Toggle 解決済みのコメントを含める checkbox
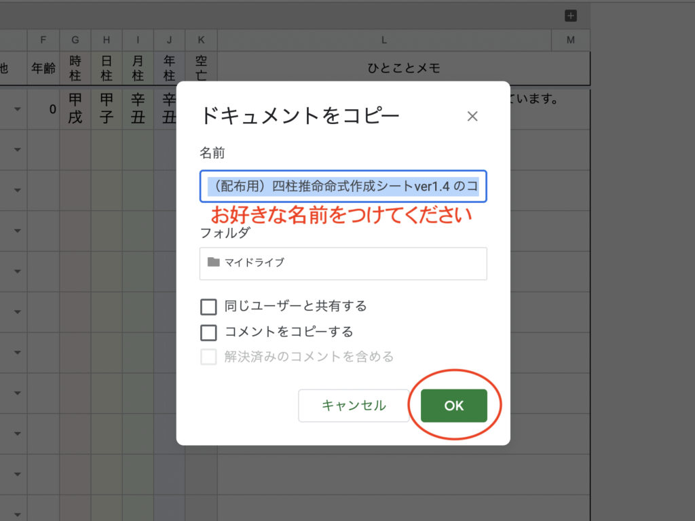The height and width of the screenshot is (521, 695). tap(208, 357)
